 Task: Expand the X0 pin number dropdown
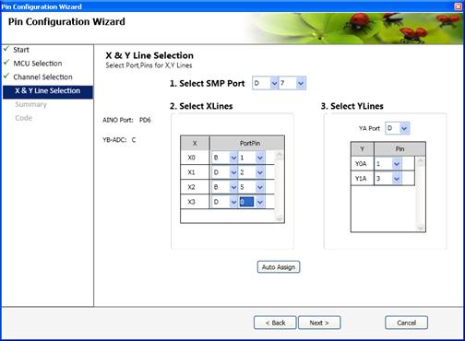click(252, 158)
